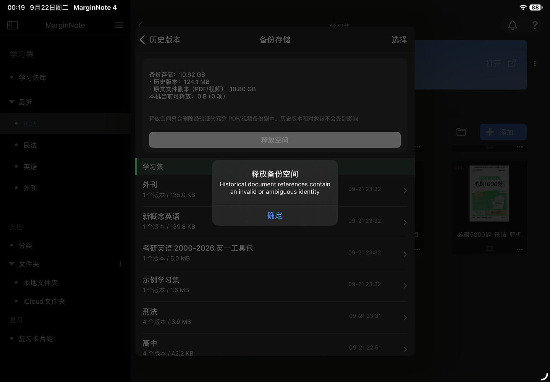Click the 示例学习集 row title

[x=161, y=280]
